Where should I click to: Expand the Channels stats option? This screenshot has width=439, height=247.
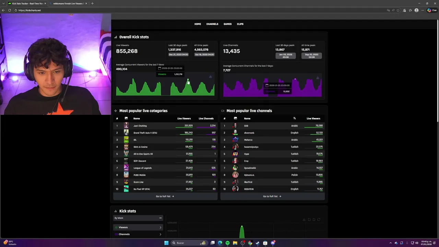138,234
